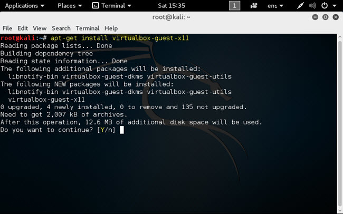Maximize the terminal window

click(325, 17)
